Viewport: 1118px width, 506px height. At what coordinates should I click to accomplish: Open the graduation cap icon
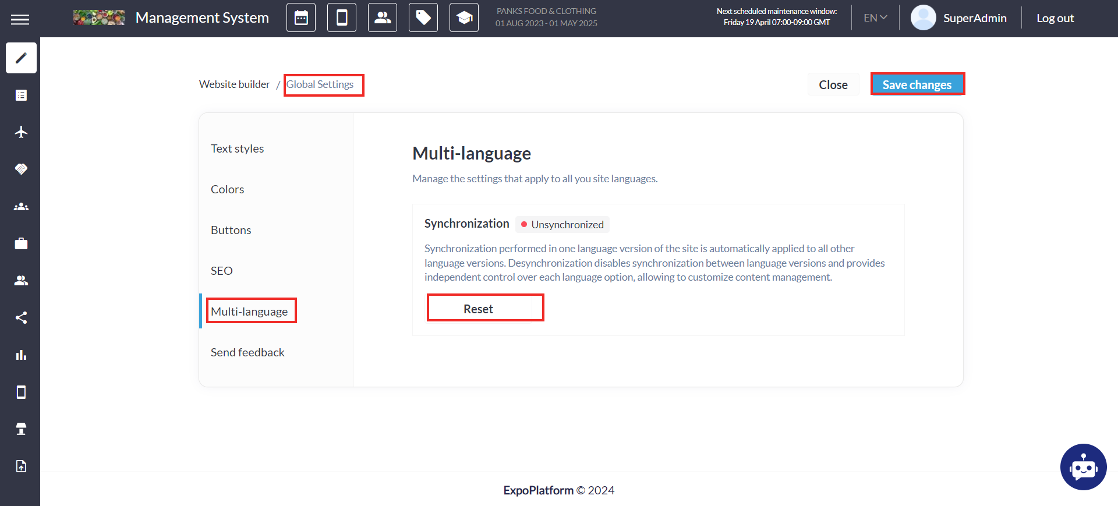(464, 18)
